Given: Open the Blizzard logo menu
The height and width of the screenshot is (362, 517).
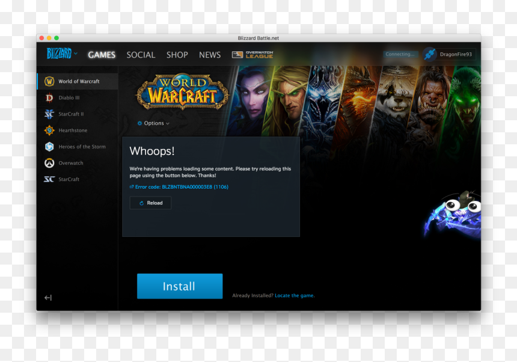Looking at the screenshot, I should point(62,54).
